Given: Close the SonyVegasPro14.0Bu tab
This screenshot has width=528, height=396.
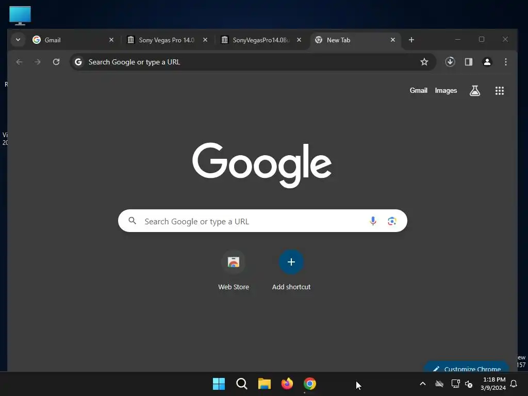Looking at the screenshot, I should [x=299, y=40].
